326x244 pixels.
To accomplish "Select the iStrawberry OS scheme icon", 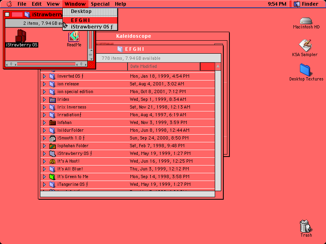I will 21,36.
